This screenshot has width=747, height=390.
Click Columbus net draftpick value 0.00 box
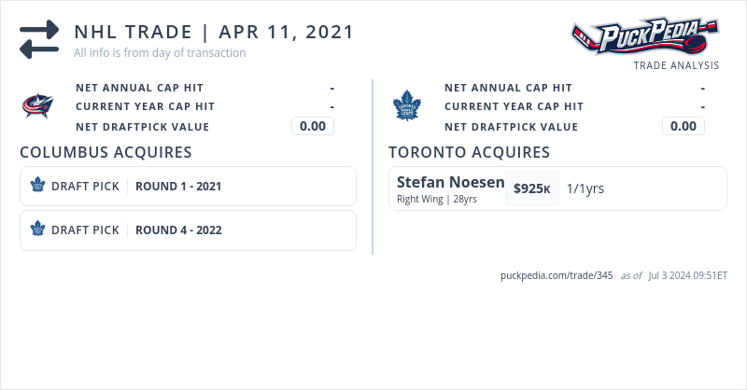313,126
